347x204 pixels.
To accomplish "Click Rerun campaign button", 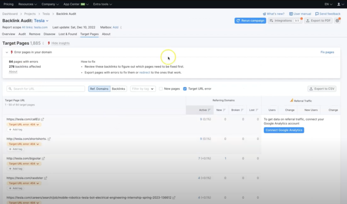I will click(250, 21).
